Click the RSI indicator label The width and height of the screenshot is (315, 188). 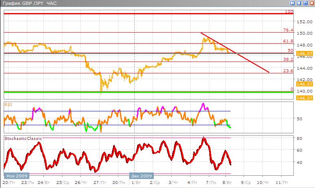(8, 104)
